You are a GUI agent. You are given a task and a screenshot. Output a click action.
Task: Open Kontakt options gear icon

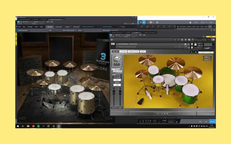click(186, 40)
